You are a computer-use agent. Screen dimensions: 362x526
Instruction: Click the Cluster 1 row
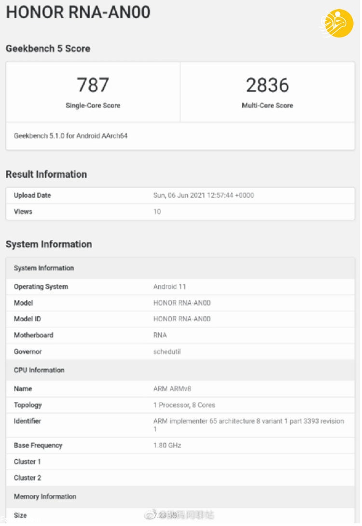click(181, 462)
